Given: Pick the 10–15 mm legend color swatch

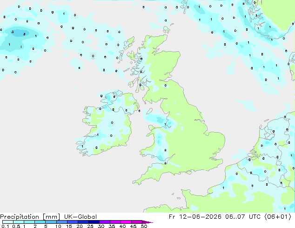Looking at the screenshot, I should (61, 222).
